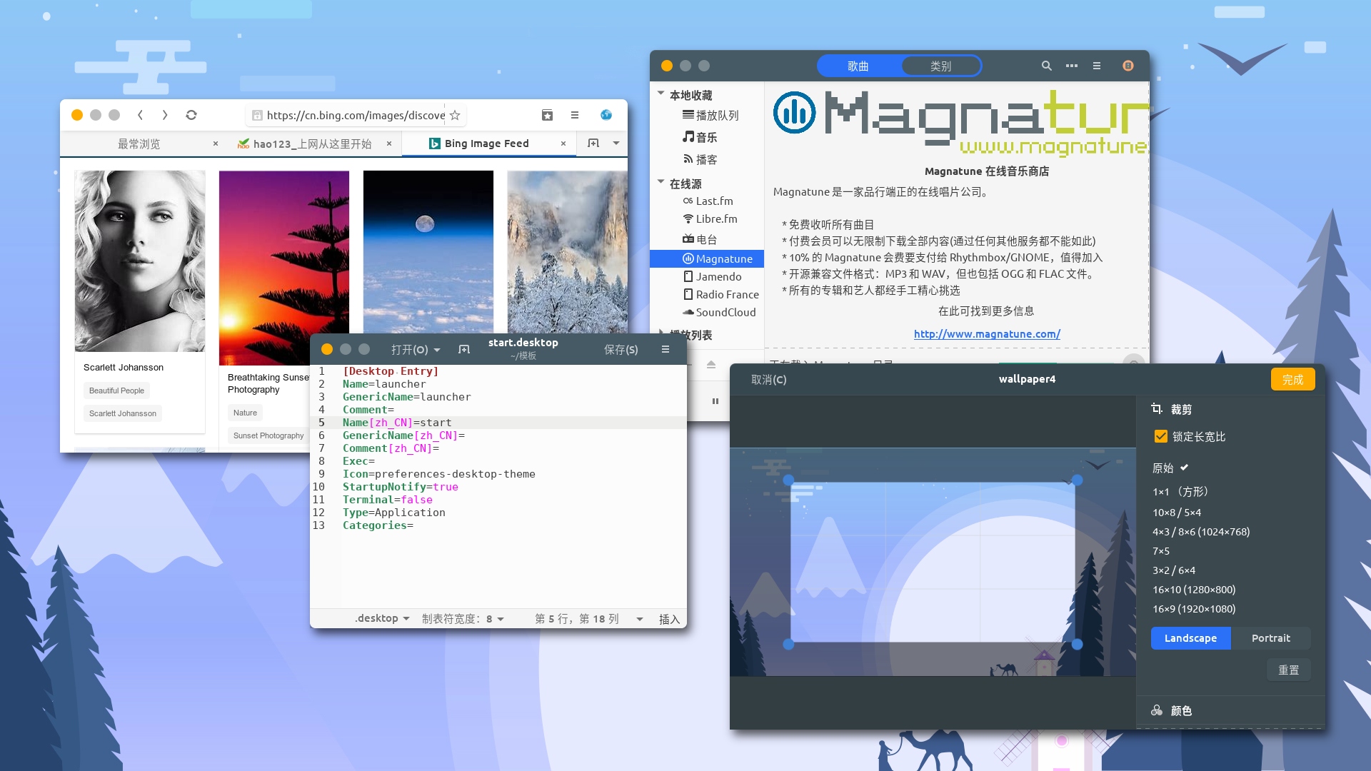
Task: Cancel the wallpaper4 crop with 取消(C)
Action: tap(769, 380)
